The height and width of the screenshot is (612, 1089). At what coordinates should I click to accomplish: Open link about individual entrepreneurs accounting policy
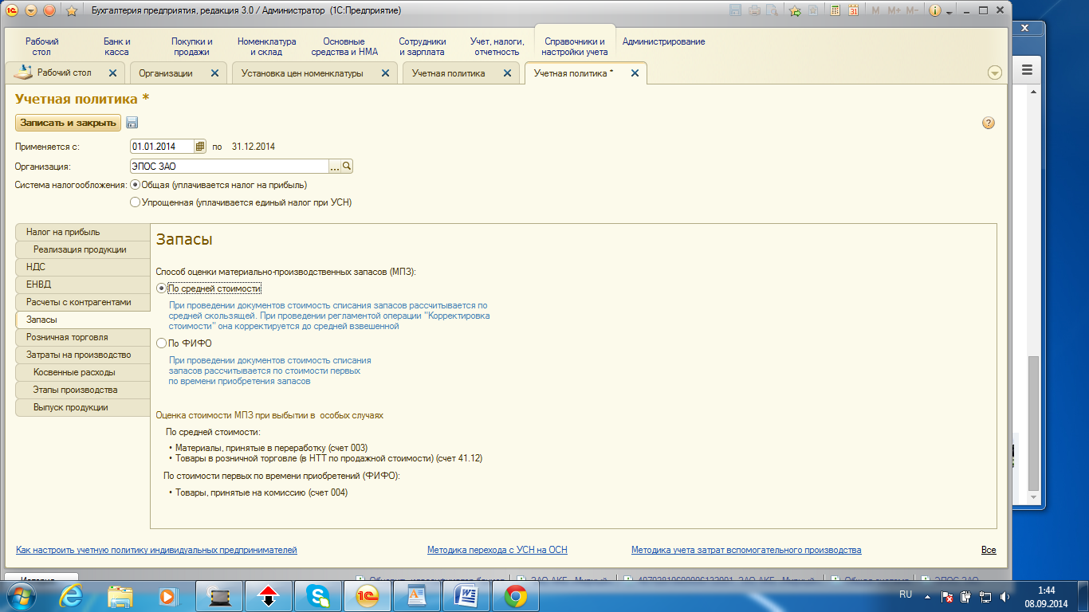[x=156, y=550]
